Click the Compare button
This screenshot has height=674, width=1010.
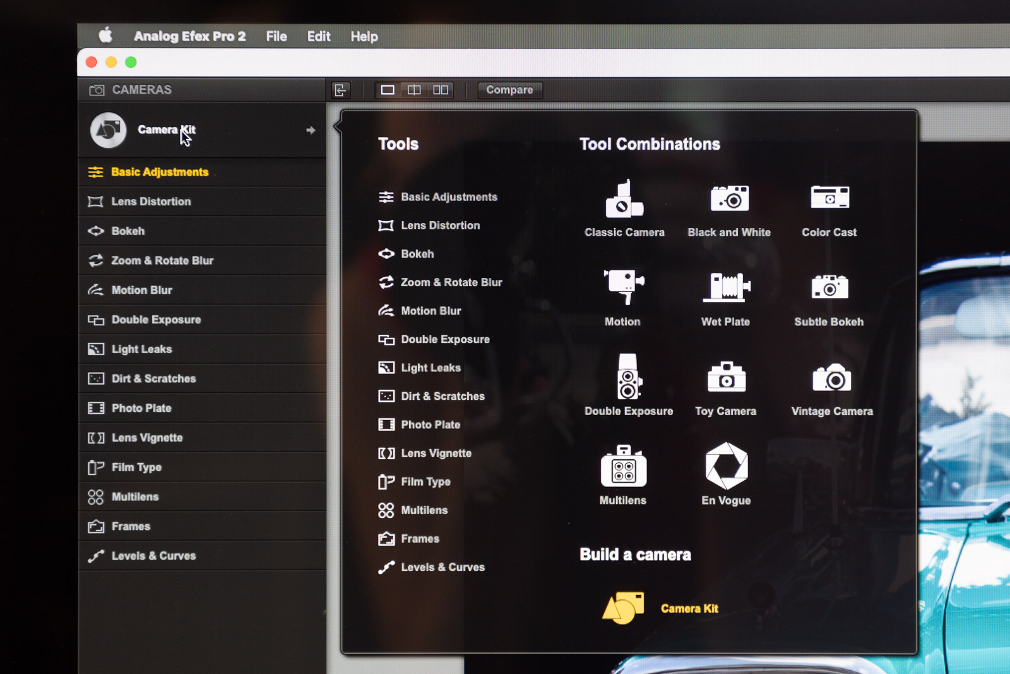point(509,90)
